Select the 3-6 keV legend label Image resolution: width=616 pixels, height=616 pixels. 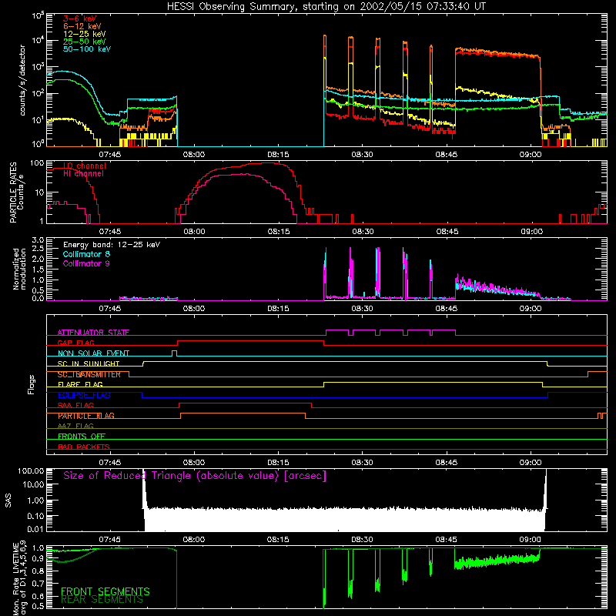pyautogui.click(x=80, y=18)
